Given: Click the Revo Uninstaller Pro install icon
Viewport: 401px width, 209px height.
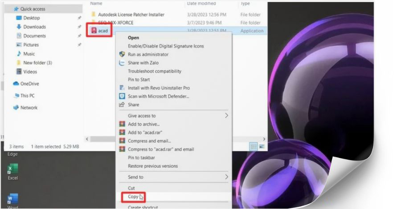Looking at the screenshot, I should click(122, 88).
